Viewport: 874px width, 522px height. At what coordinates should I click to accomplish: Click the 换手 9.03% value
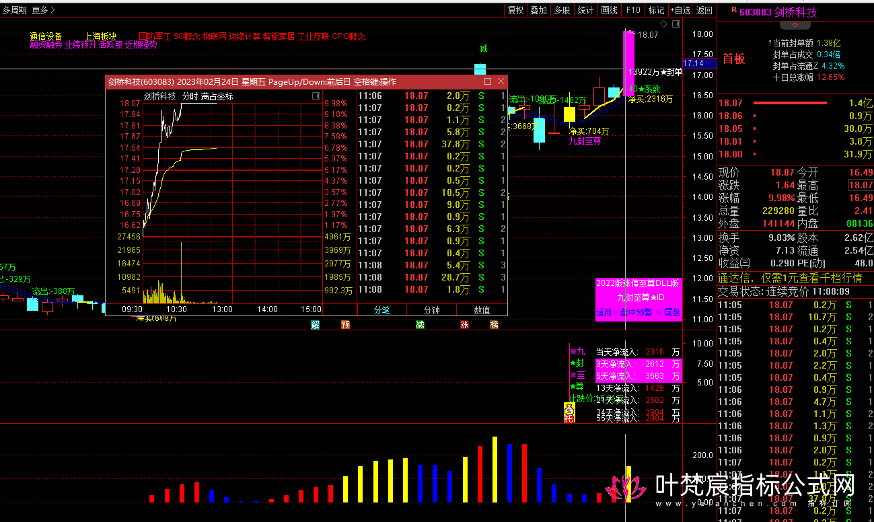click(782, 237)
